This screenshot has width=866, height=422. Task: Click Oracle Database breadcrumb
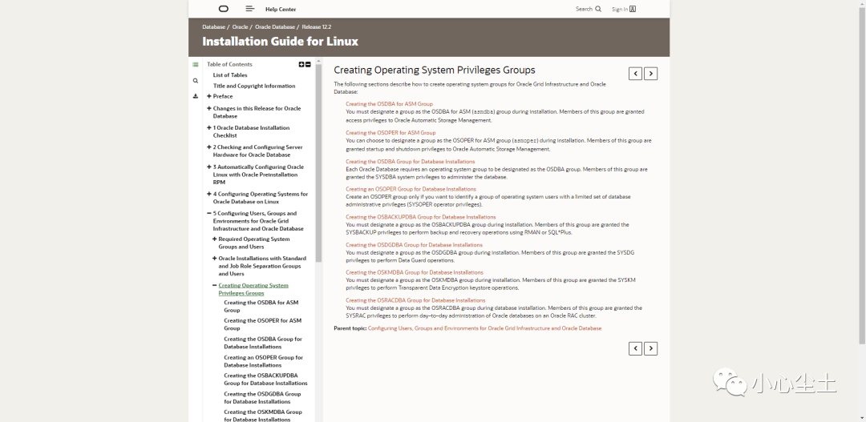coord(275,27)
